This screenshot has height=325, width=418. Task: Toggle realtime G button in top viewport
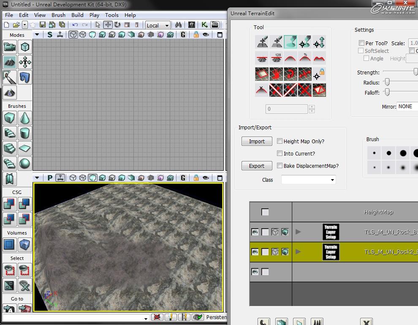pyautogui.click(x=183, y=34)
